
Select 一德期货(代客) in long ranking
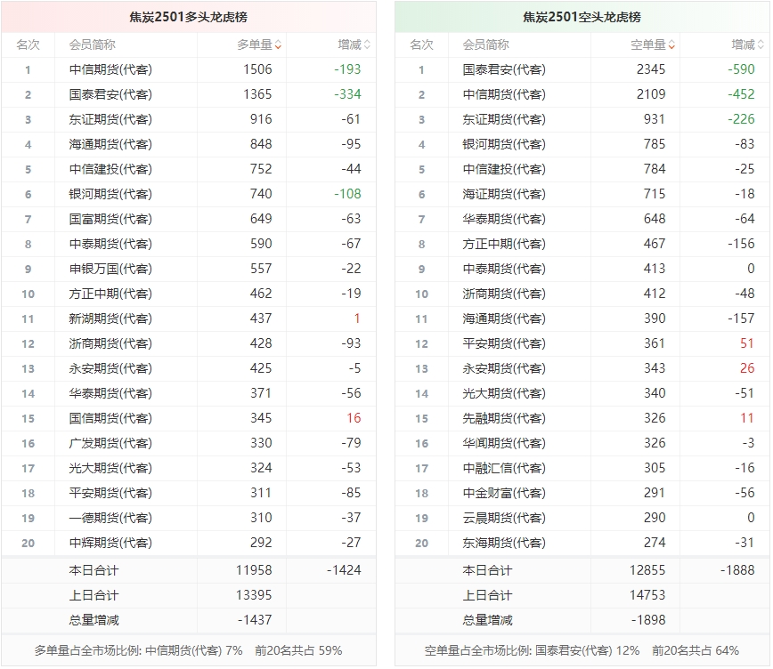click(110, 518)
